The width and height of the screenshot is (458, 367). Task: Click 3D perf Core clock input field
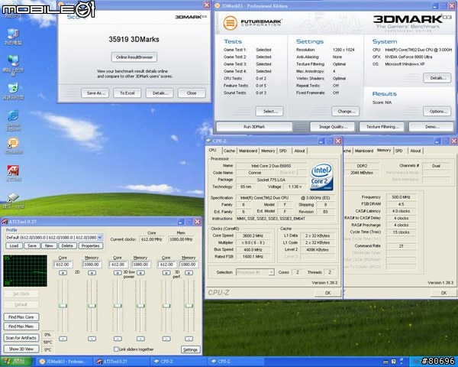coord(166,265)
